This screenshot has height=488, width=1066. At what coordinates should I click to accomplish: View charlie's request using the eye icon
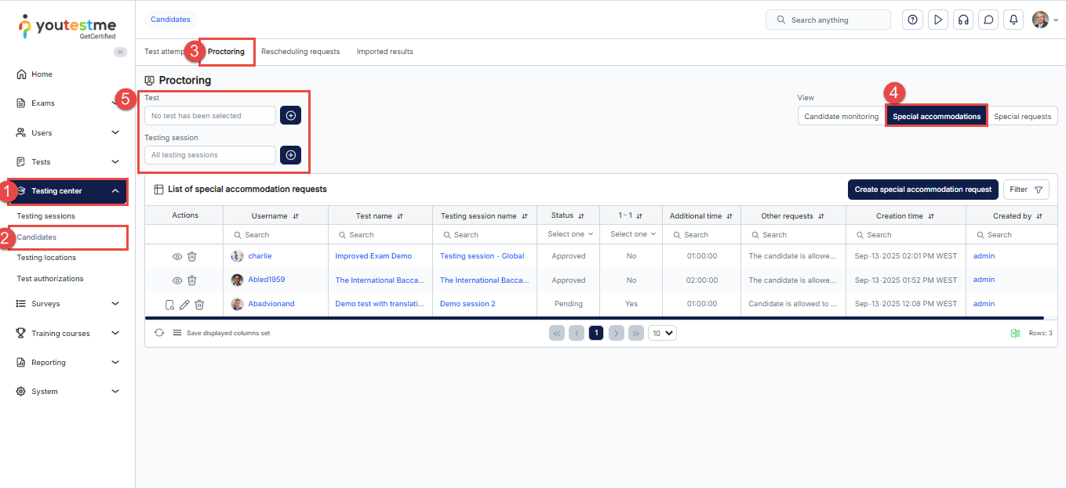pos(177,257)
